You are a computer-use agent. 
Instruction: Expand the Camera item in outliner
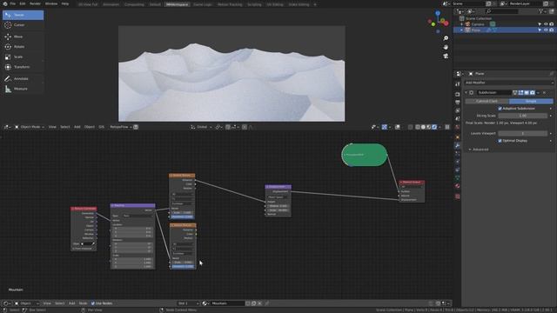(x=462, y=24)
